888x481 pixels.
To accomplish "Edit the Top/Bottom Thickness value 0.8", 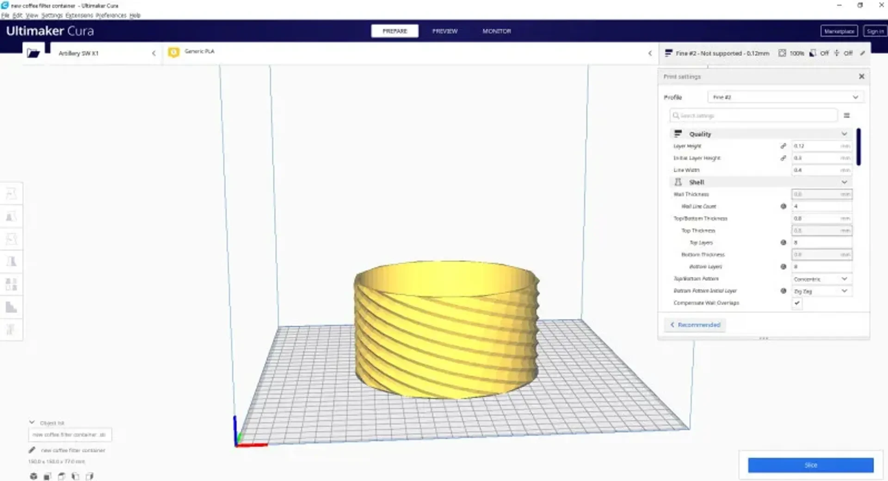I will click(x=821, y=218).
